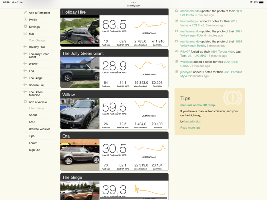Click the Settings gear icon
Image resolution: width=267 pixels, height=200 pixels.
[25, 26]
